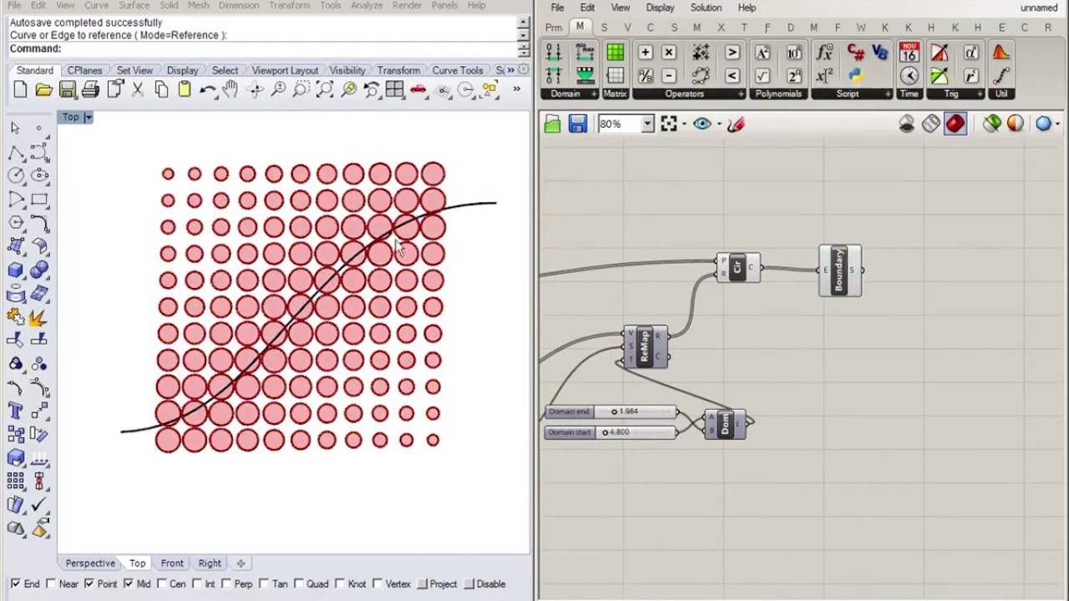The image size is (1069, 601).
Task: Click the Multiplication operator component
Action: [x=668, y=53]
